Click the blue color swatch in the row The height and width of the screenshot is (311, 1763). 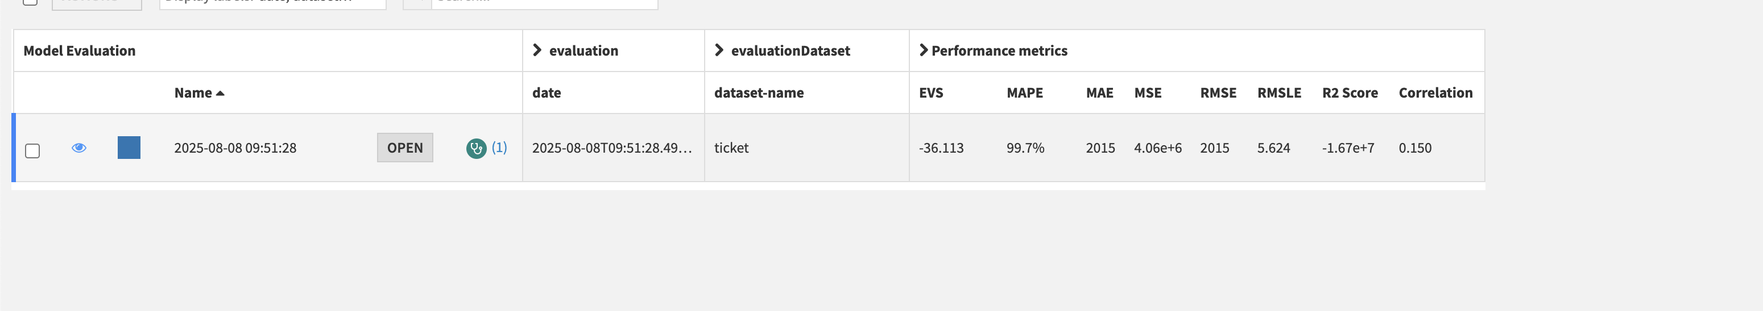pos(129,148)
